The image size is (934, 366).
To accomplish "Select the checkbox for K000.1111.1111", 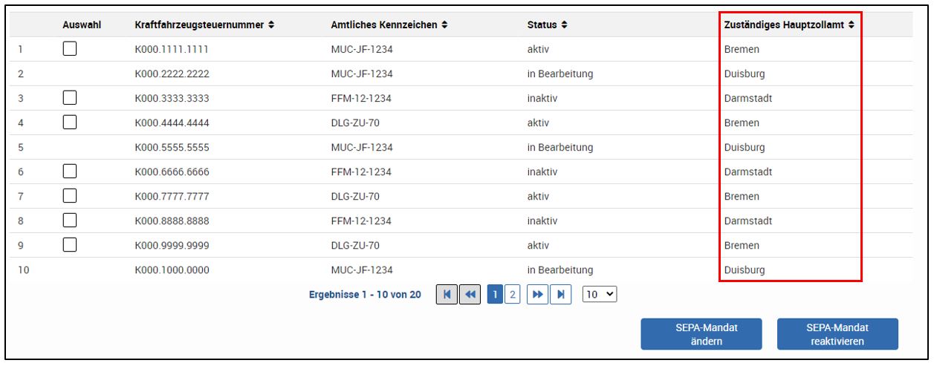I will (x=70, y=49).
